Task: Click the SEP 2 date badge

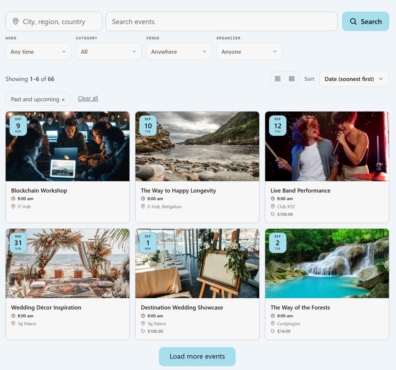Action: pyautogui.click(x=277, y=243)
